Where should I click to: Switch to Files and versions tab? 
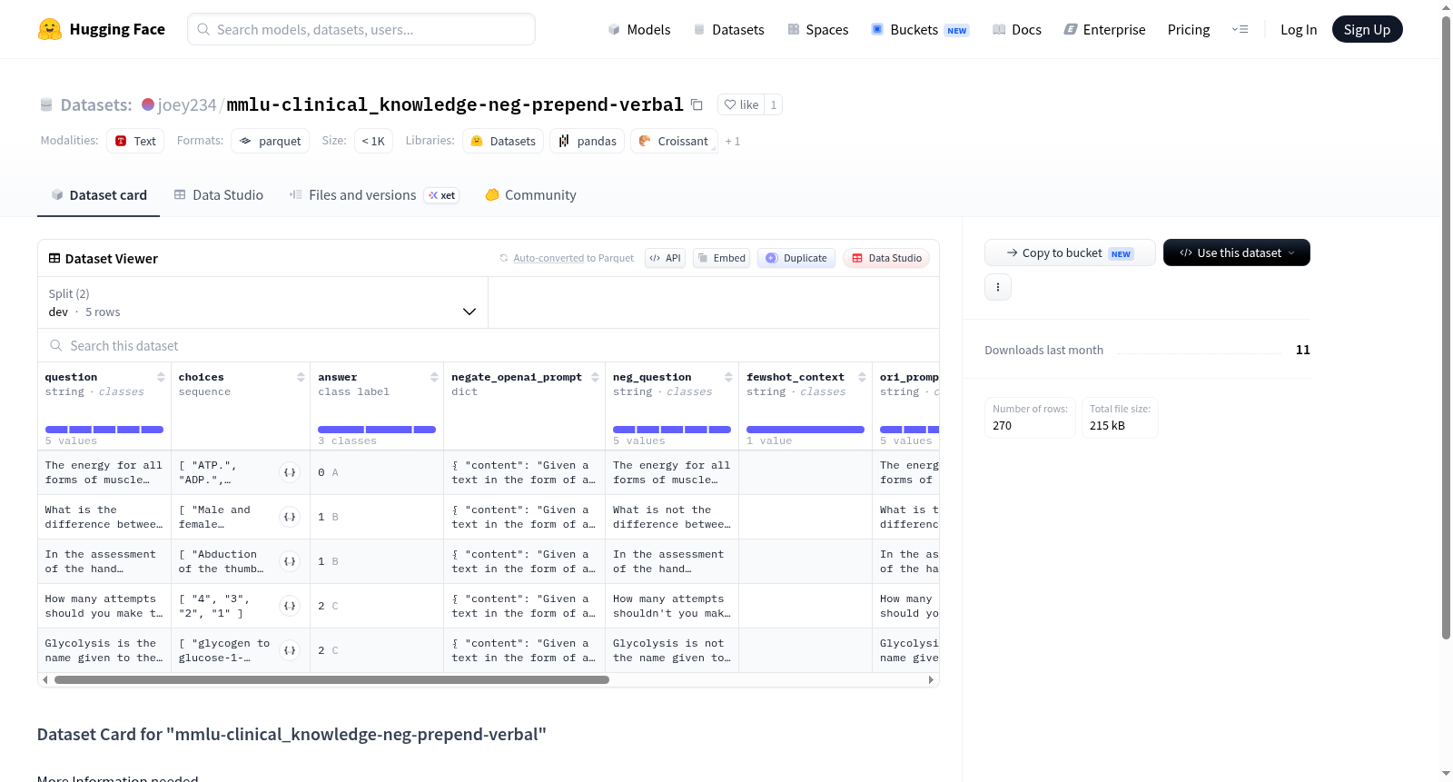[374, 195]
